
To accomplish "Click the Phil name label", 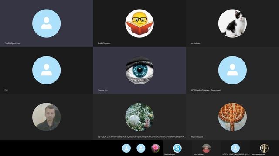I will (x=6, y=90).
